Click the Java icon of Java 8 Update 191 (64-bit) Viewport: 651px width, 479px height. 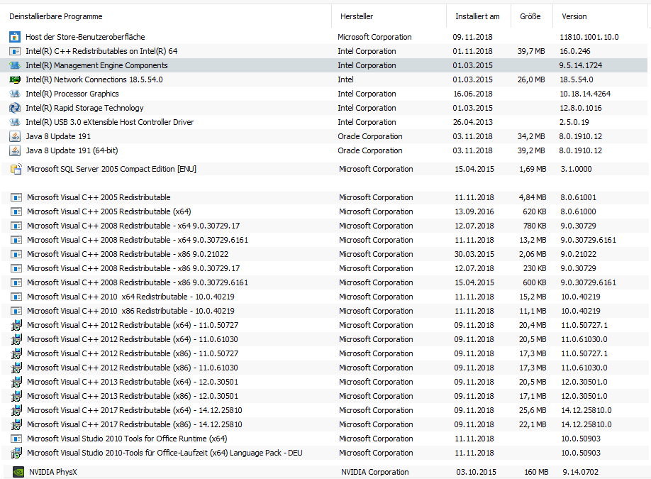[x=15, y=150]
